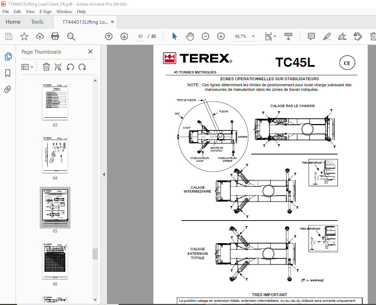Close the T7444013Lifting document tab

tap(112, 22)
